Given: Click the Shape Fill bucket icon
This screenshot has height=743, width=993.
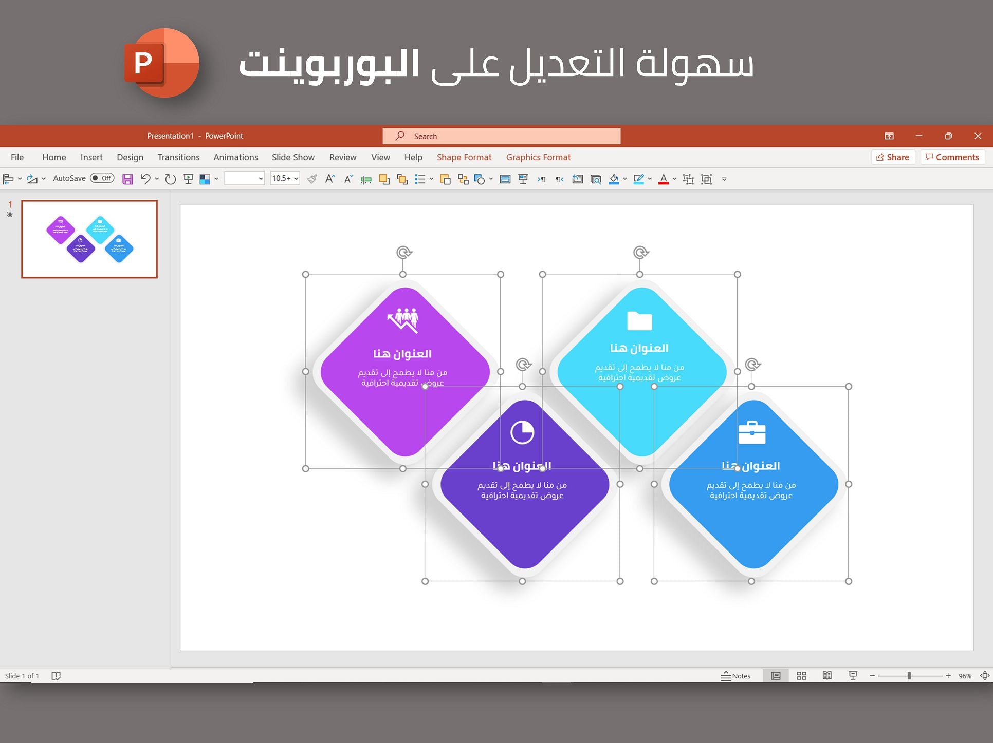Looking at the screenshot, I should click(x=614, y=179).
